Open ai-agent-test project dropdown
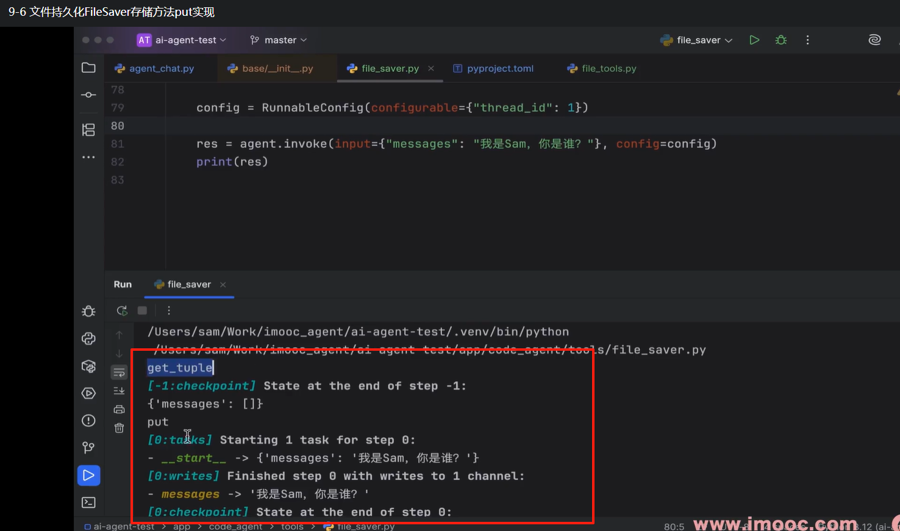The image size is (900, 531). [x=182, y=40]
